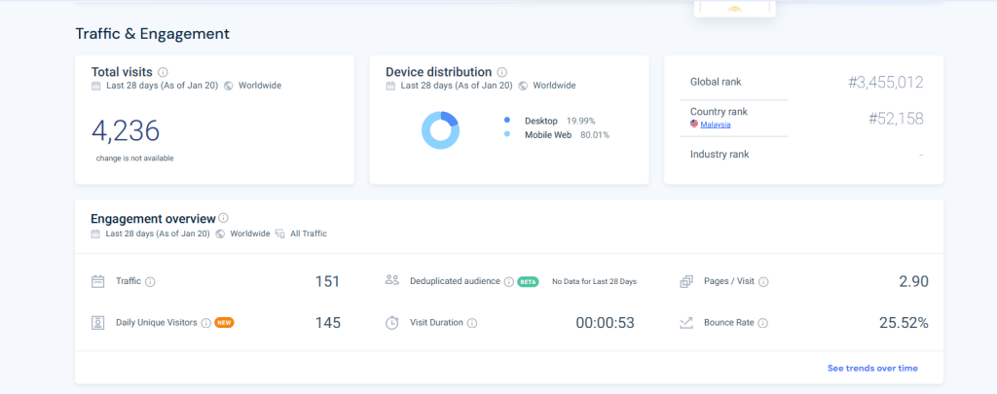Click the BETA badge on Deduplicated audience
The width and height of the screenshot is (997, 394).
(x=528, y=281)
